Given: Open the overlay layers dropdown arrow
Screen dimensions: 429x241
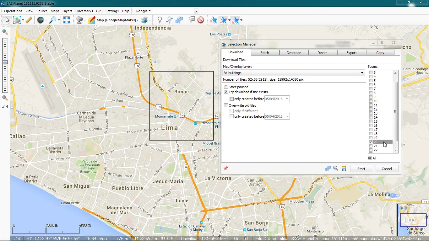Looking at the screenshot, I should coord(150,20).
